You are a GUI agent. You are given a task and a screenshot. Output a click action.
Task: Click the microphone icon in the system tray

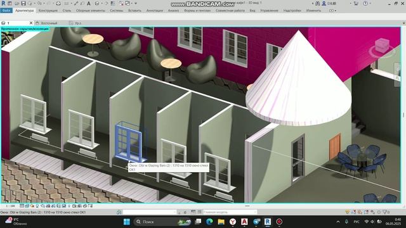pos(346,222)
